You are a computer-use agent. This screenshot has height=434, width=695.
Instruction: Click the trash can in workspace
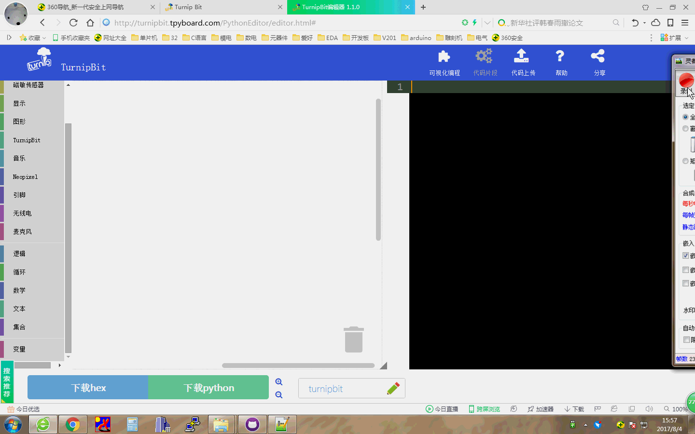pos(354,339)
